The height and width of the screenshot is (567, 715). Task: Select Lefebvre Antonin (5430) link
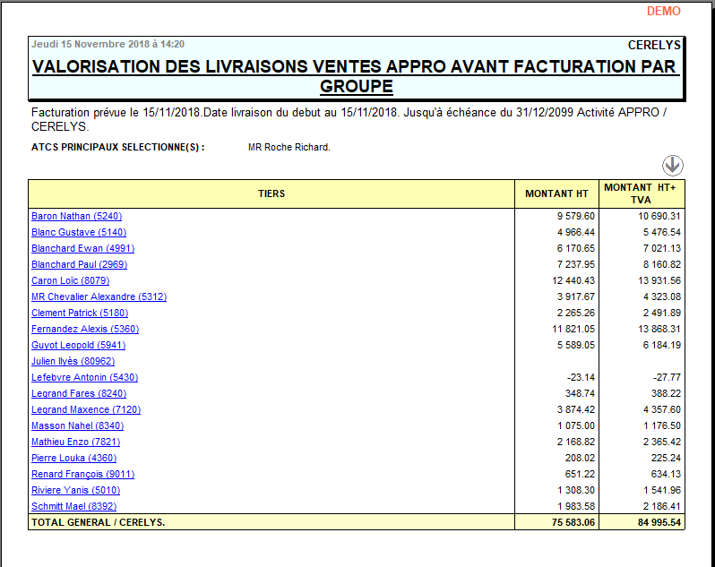click(x=84, y=377)
